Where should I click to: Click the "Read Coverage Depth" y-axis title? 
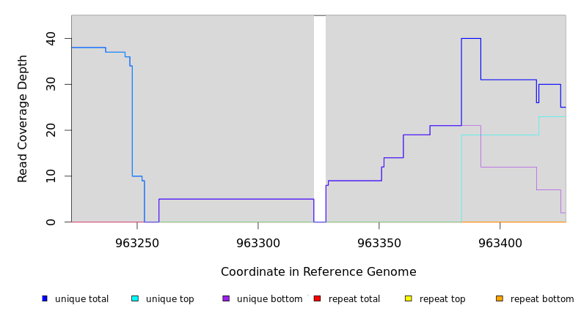pos(23,118)
